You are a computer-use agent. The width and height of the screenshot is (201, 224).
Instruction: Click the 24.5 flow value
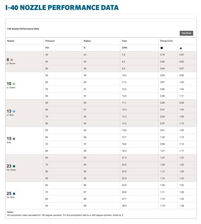(124, 171)
